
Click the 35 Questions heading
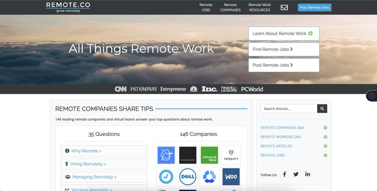104,134
